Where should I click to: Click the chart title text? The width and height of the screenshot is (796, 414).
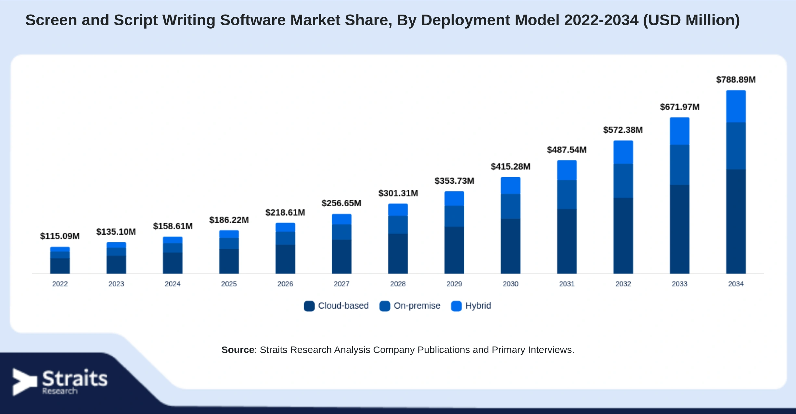click(382, 20)
